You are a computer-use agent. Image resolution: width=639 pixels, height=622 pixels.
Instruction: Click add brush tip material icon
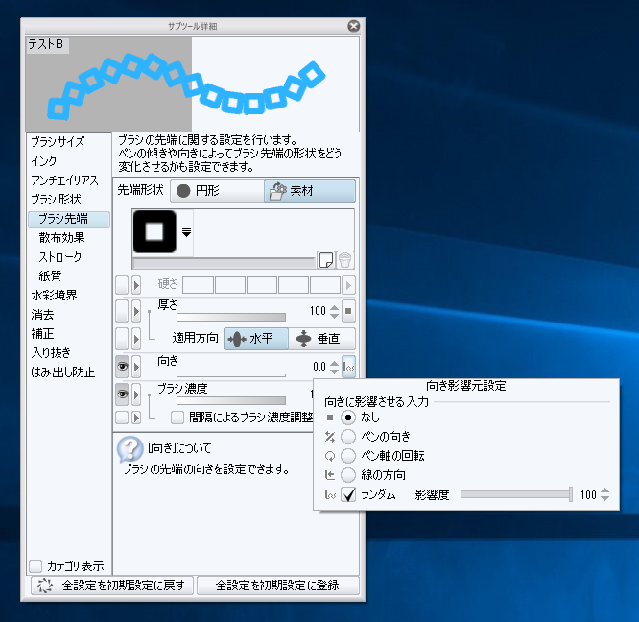[x=326, y=259]
